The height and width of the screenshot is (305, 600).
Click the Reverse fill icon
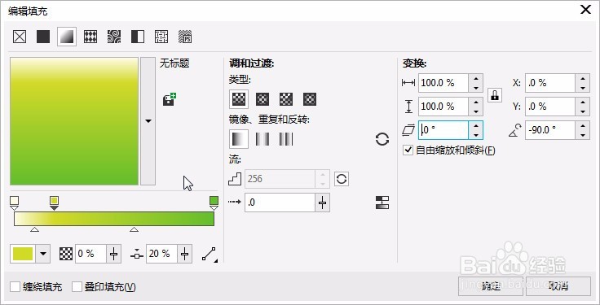click(x=382, y=139)
